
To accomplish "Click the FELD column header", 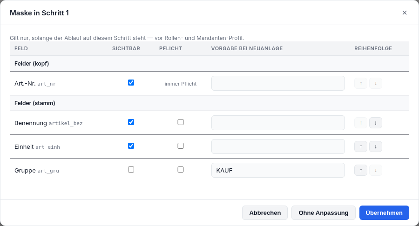I will pyautogui.click(x=21, y=48).
